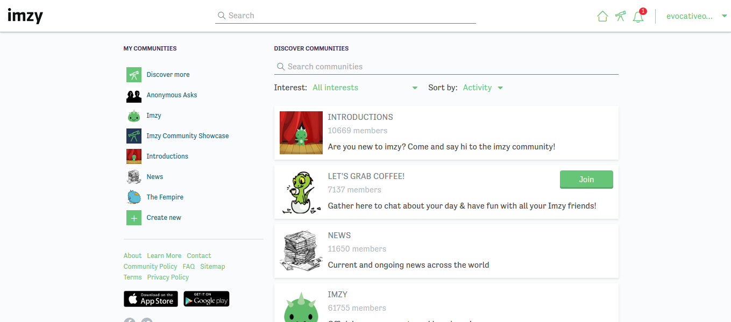Image resolution: width=731 pixels, height=322 pixels.
Task: Expand the Sort by Activity dropdown
Action: [483, 88]
